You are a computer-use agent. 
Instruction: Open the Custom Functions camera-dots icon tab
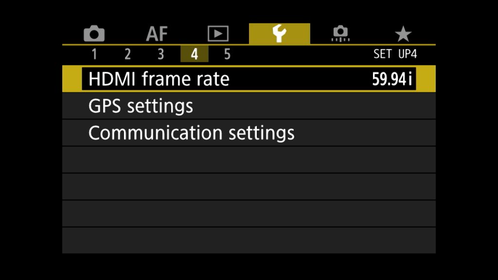pyautogui.click(x=341, y=33)
